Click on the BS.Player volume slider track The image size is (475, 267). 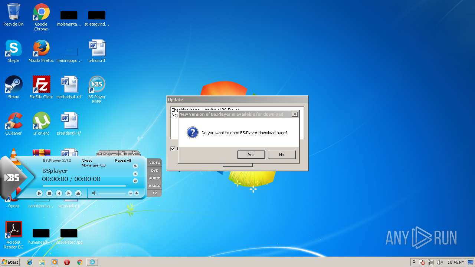[x=112, y=193]
